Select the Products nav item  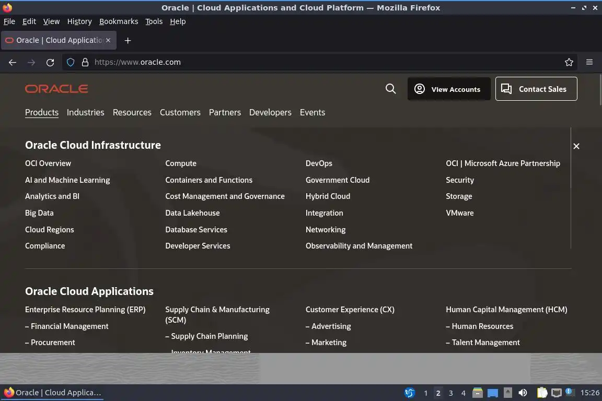[x=42, y=112]
